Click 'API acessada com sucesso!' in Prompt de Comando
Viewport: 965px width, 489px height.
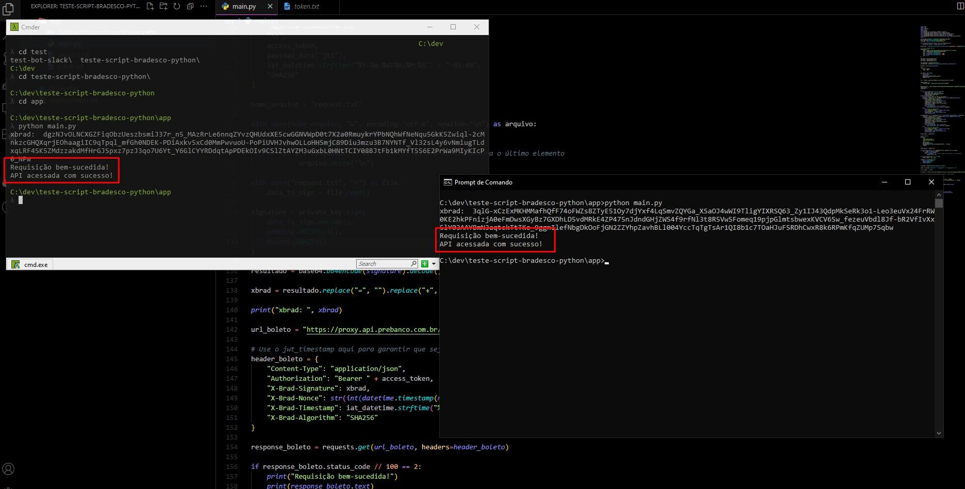(491, 244)
